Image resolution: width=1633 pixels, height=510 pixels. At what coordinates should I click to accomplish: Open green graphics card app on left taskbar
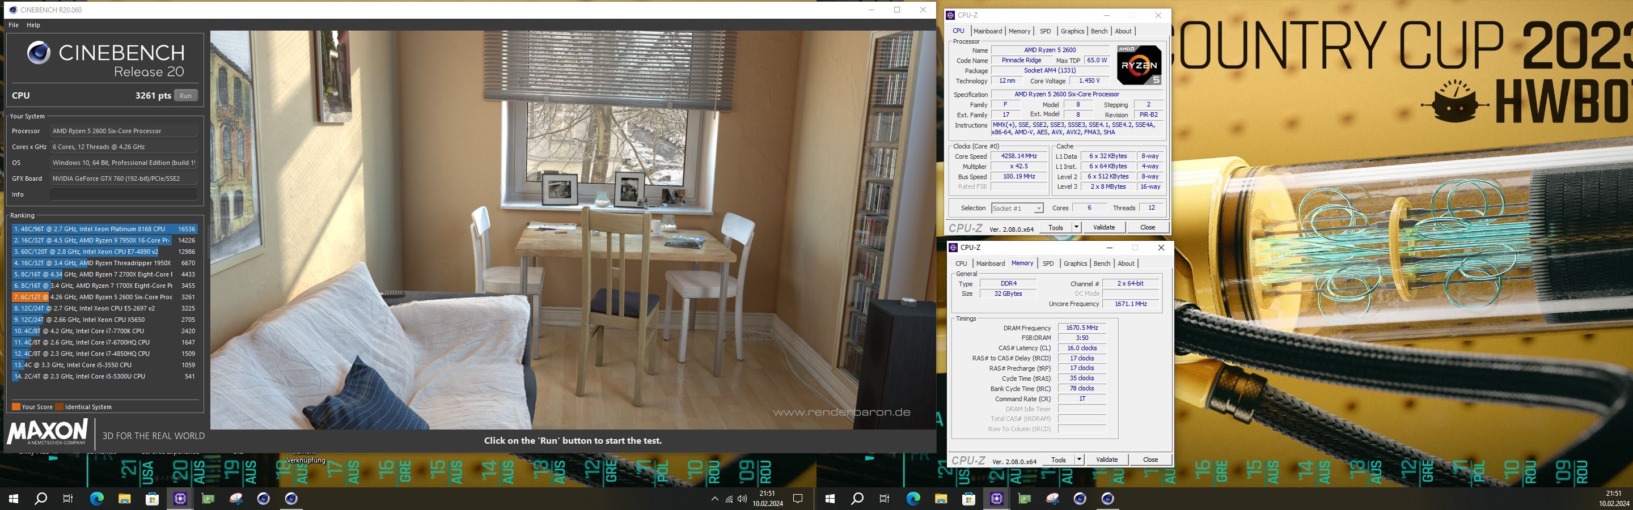pos(208,499)
